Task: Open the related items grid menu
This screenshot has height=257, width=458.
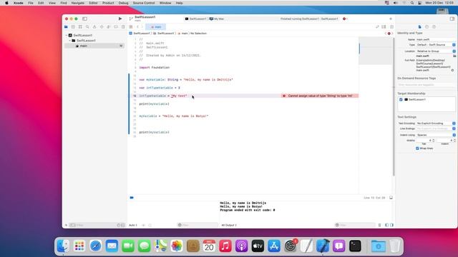Action: 131,27
